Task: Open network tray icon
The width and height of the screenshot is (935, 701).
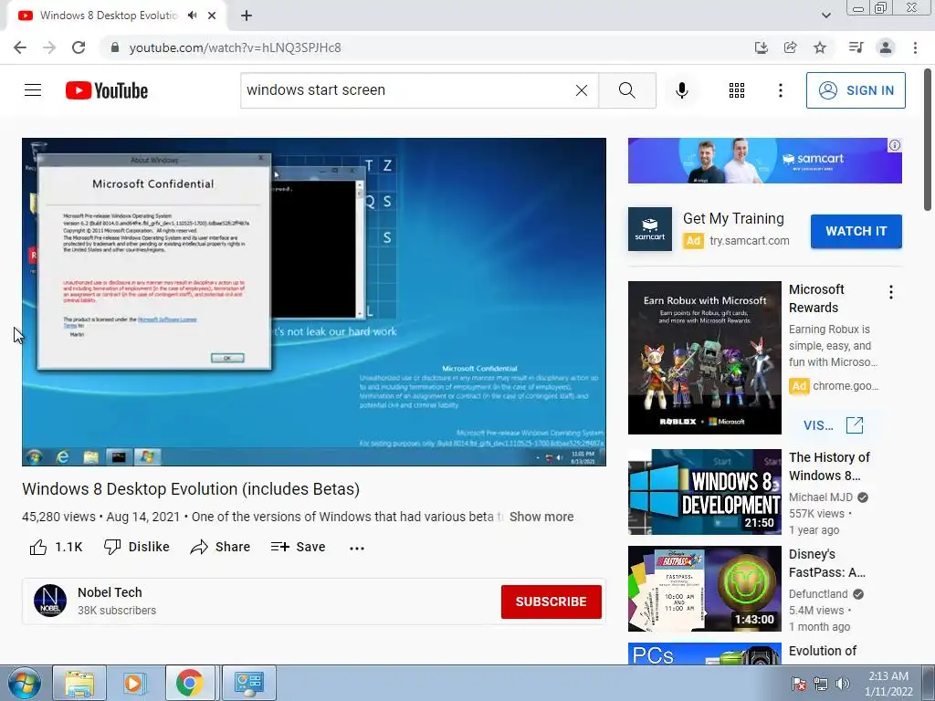Action: click(x=820, y=684)
